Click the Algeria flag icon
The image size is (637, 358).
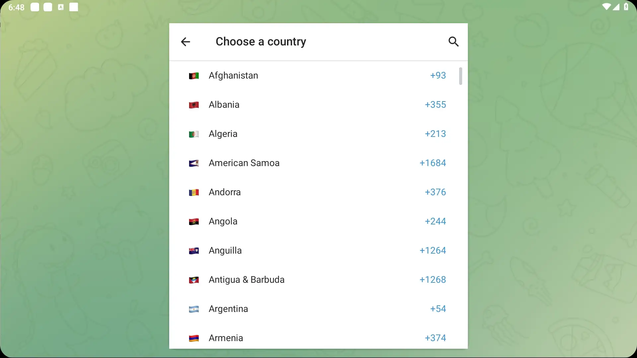click(x=194, y=134)
